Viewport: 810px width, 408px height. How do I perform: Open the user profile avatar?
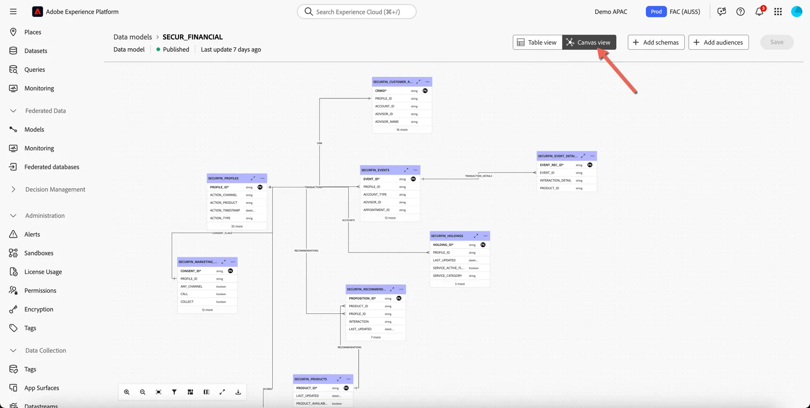point(797,12)
